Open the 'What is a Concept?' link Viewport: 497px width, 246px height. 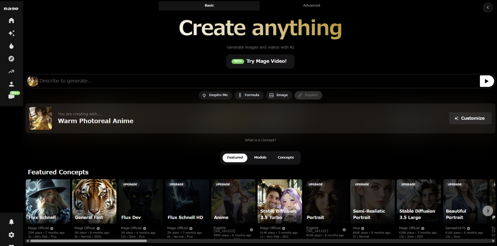(x=260, y=140)
